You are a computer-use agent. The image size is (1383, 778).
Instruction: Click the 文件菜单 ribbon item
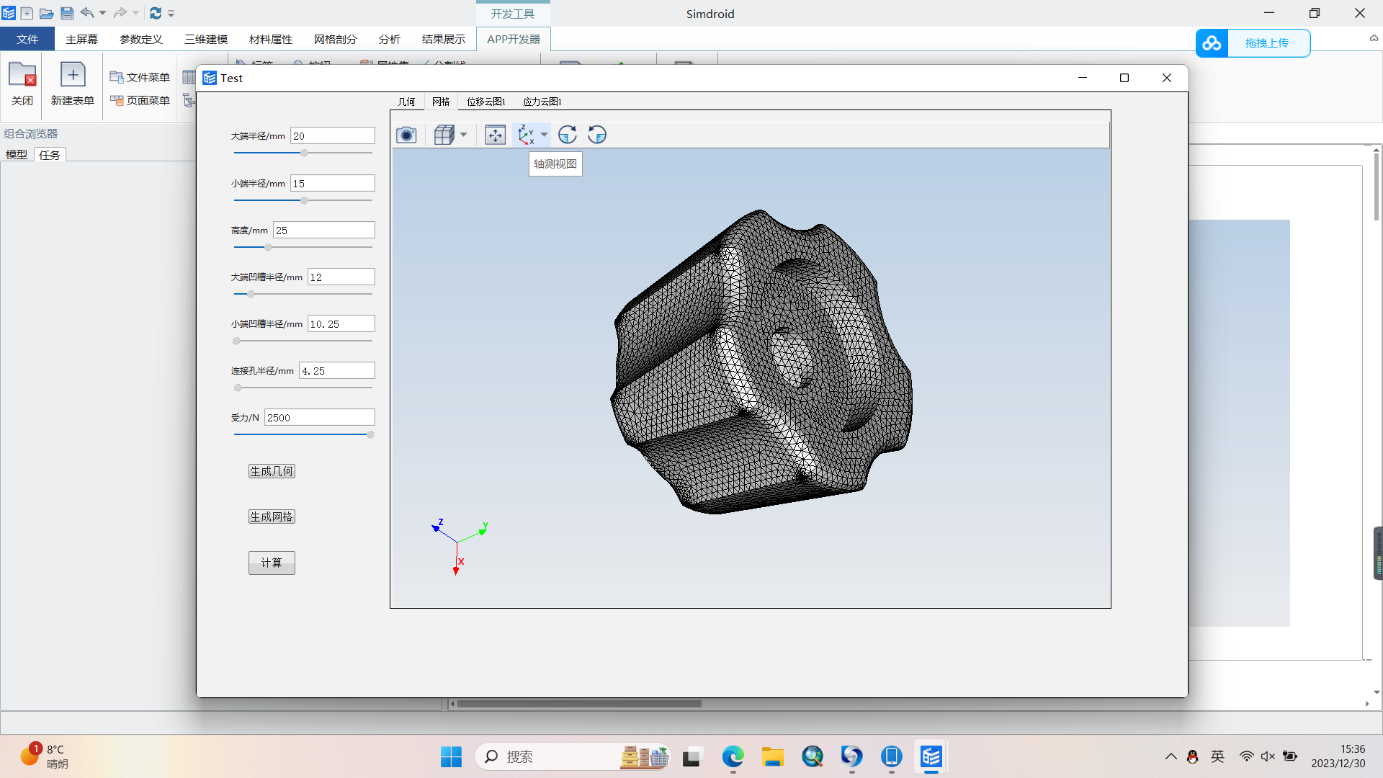point(140,77)
